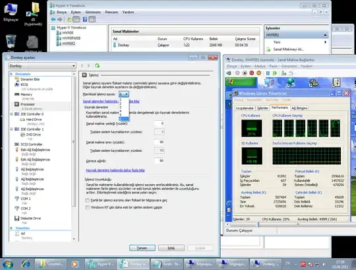Click the pause button in VM connection toolbar
356x270 pixels.
pyautogui.click(x=268, y=73)
